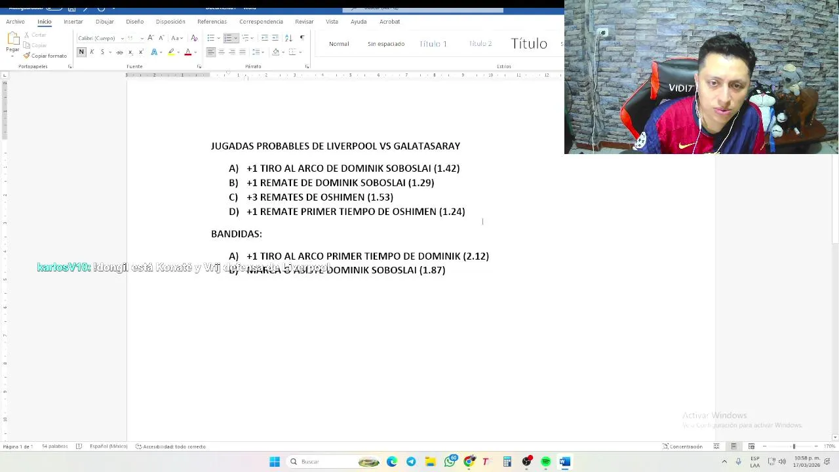Click Copiar formato painter
This screenshot has height=472, width=839.
45,56
